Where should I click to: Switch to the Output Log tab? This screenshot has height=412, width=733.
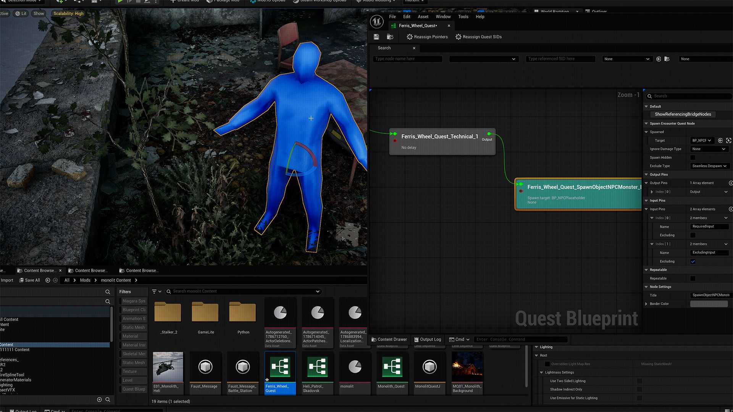tap(427, 340)
